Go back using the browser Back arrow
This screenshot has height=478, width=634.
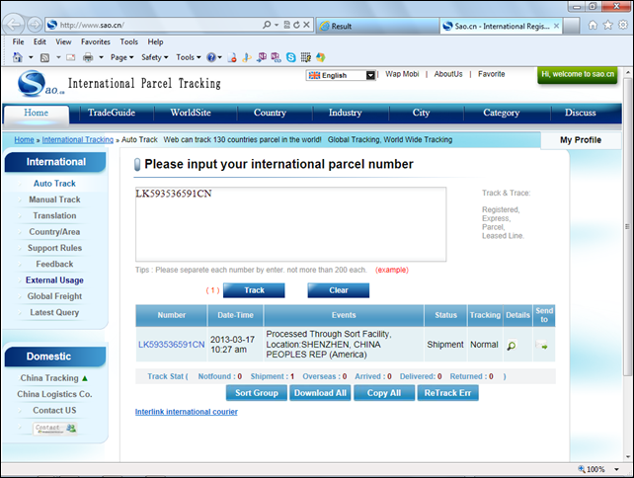(x=13, y=25)
